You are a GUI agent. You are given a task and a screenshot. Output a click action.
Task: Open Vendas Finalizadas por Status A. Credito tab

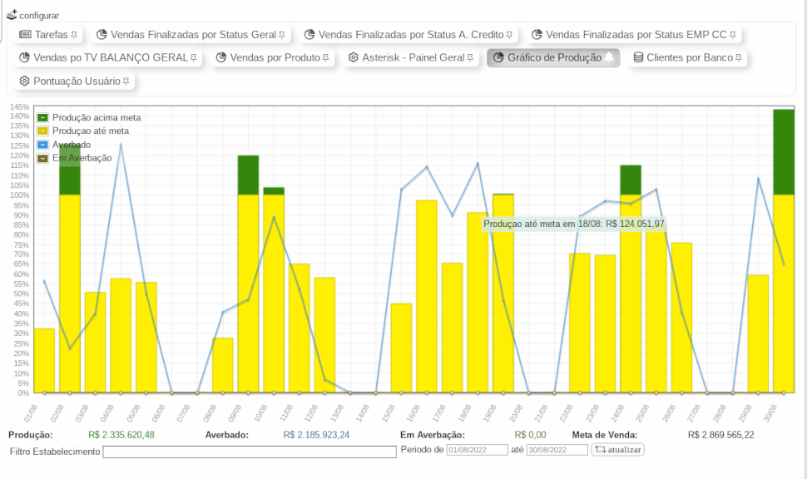click(408, 34)
